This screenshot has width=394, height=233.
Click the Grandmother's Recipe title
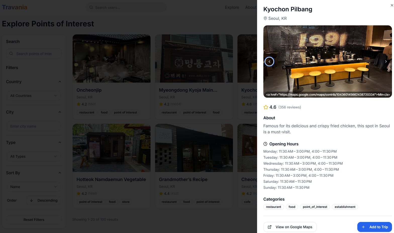[183, 180]
